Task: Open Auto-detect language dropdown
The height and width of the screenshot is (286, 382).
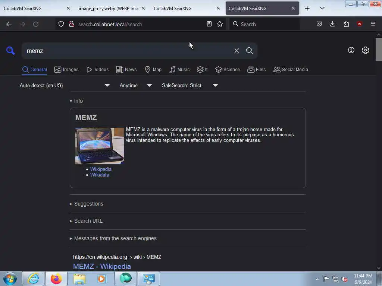Action: point(65,85)
